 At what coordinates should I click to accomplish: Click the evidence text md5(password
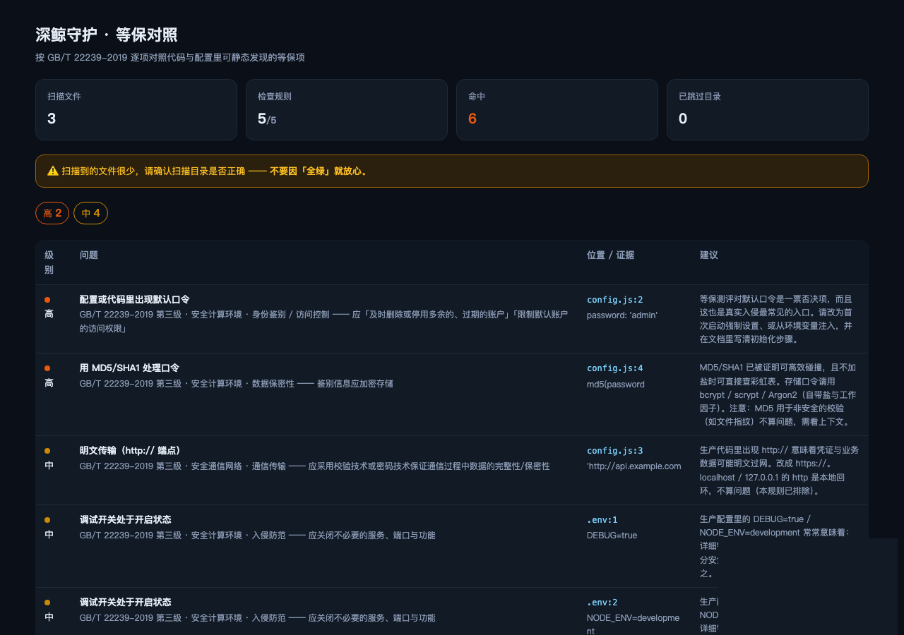(616, 385)
